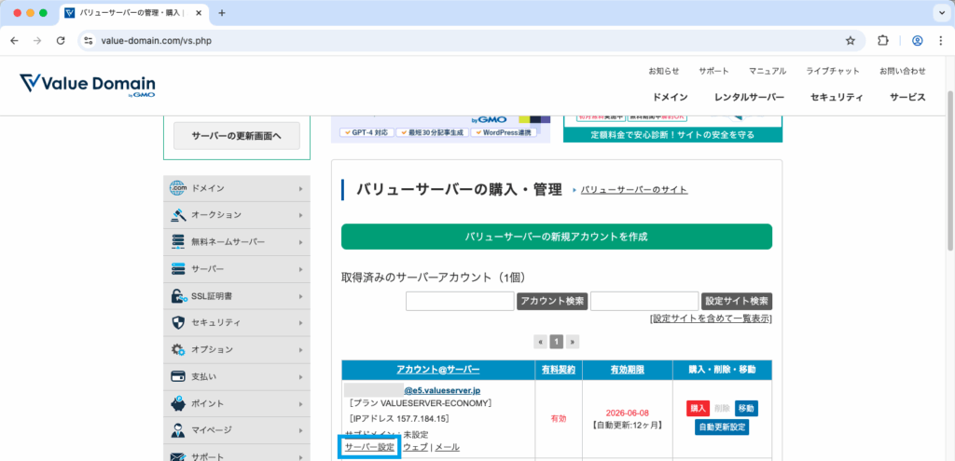955x461 pixels.
Task: Click the アカウント検索 text input field
Action: point(460,301)
